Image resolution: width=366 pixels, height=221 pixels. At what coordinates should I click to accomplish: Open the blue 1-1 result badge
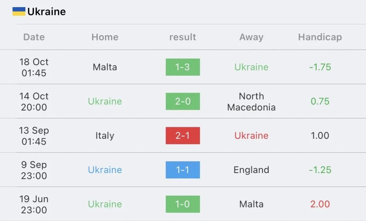pos(183,170)
